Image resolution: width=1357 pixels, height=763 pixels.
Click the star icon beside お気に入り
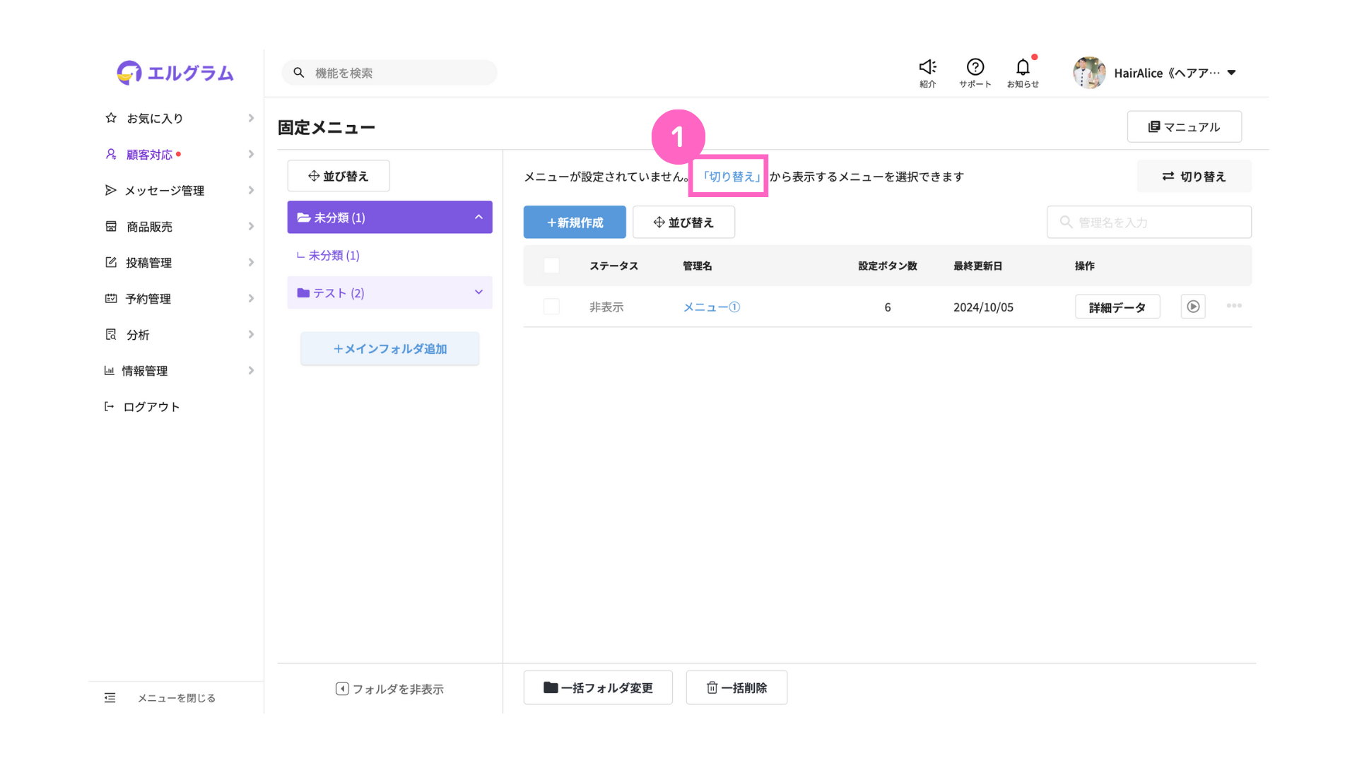click(111, 118)
